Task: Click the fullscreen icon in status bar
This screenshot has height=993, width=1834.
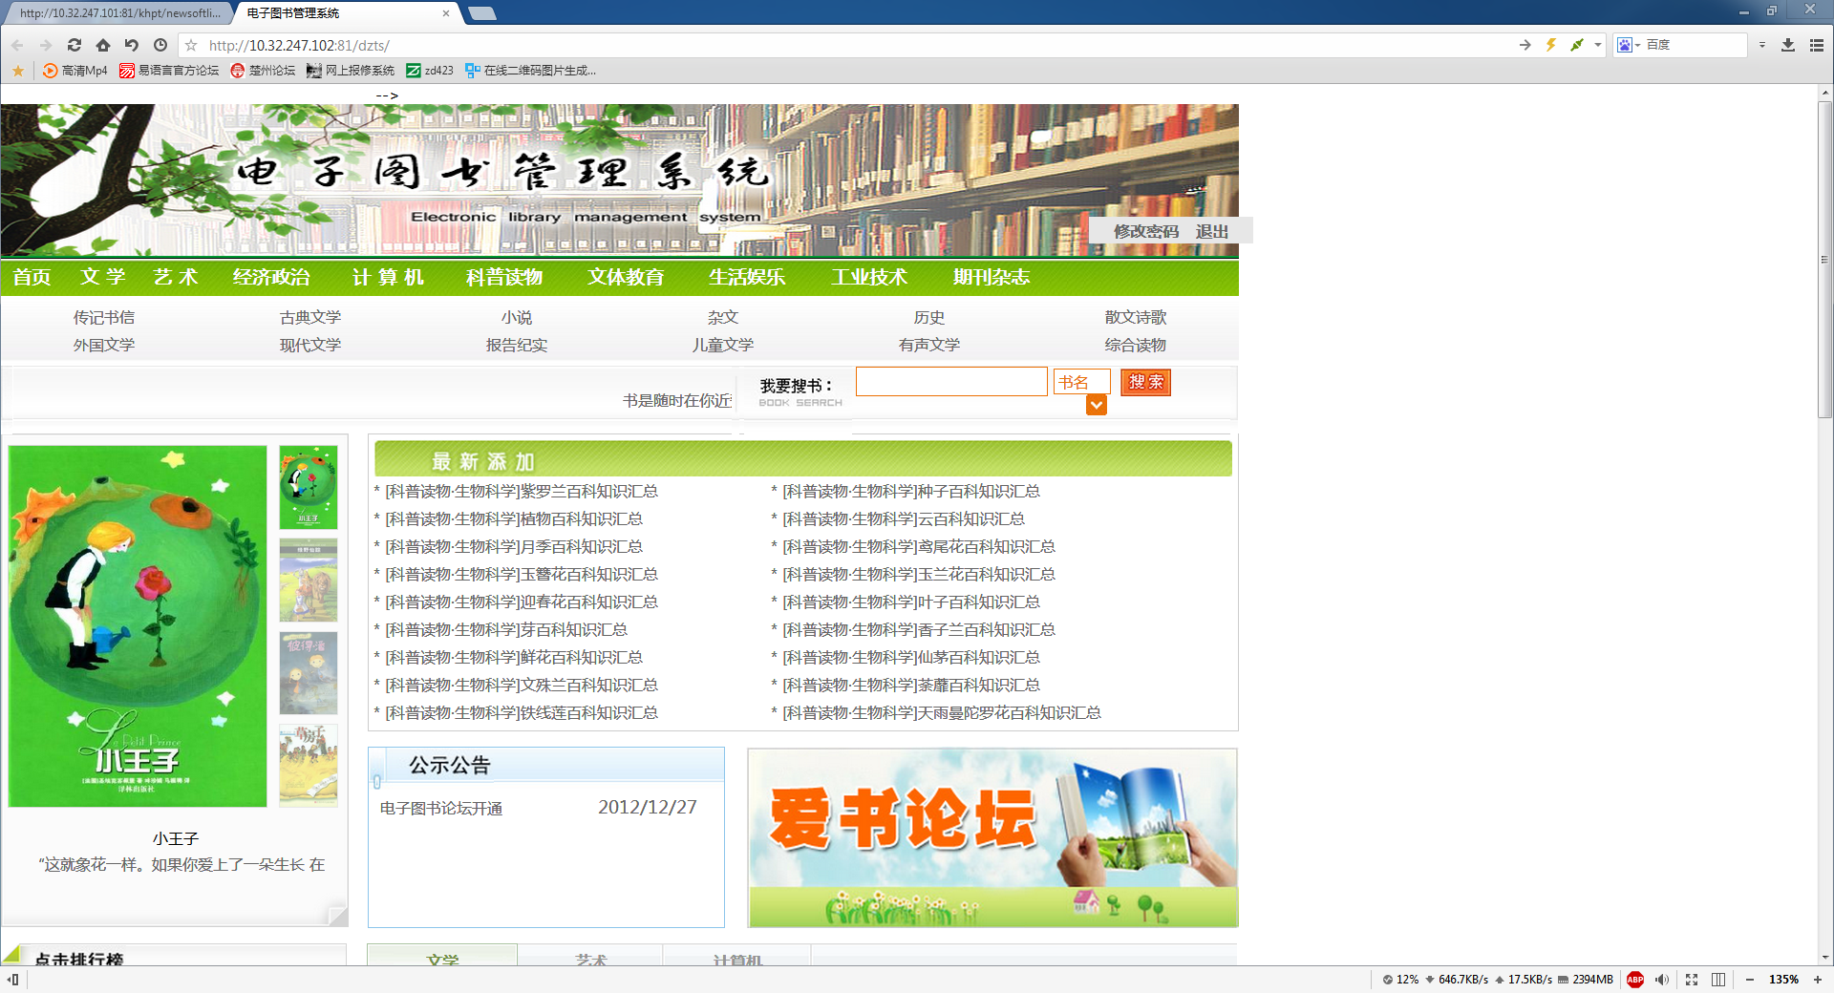Action: click(1692, 980)
